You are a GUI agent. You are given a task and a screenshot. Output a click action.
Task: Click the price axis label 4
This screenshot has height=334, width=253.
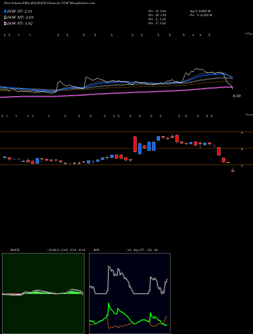(241, 133)
